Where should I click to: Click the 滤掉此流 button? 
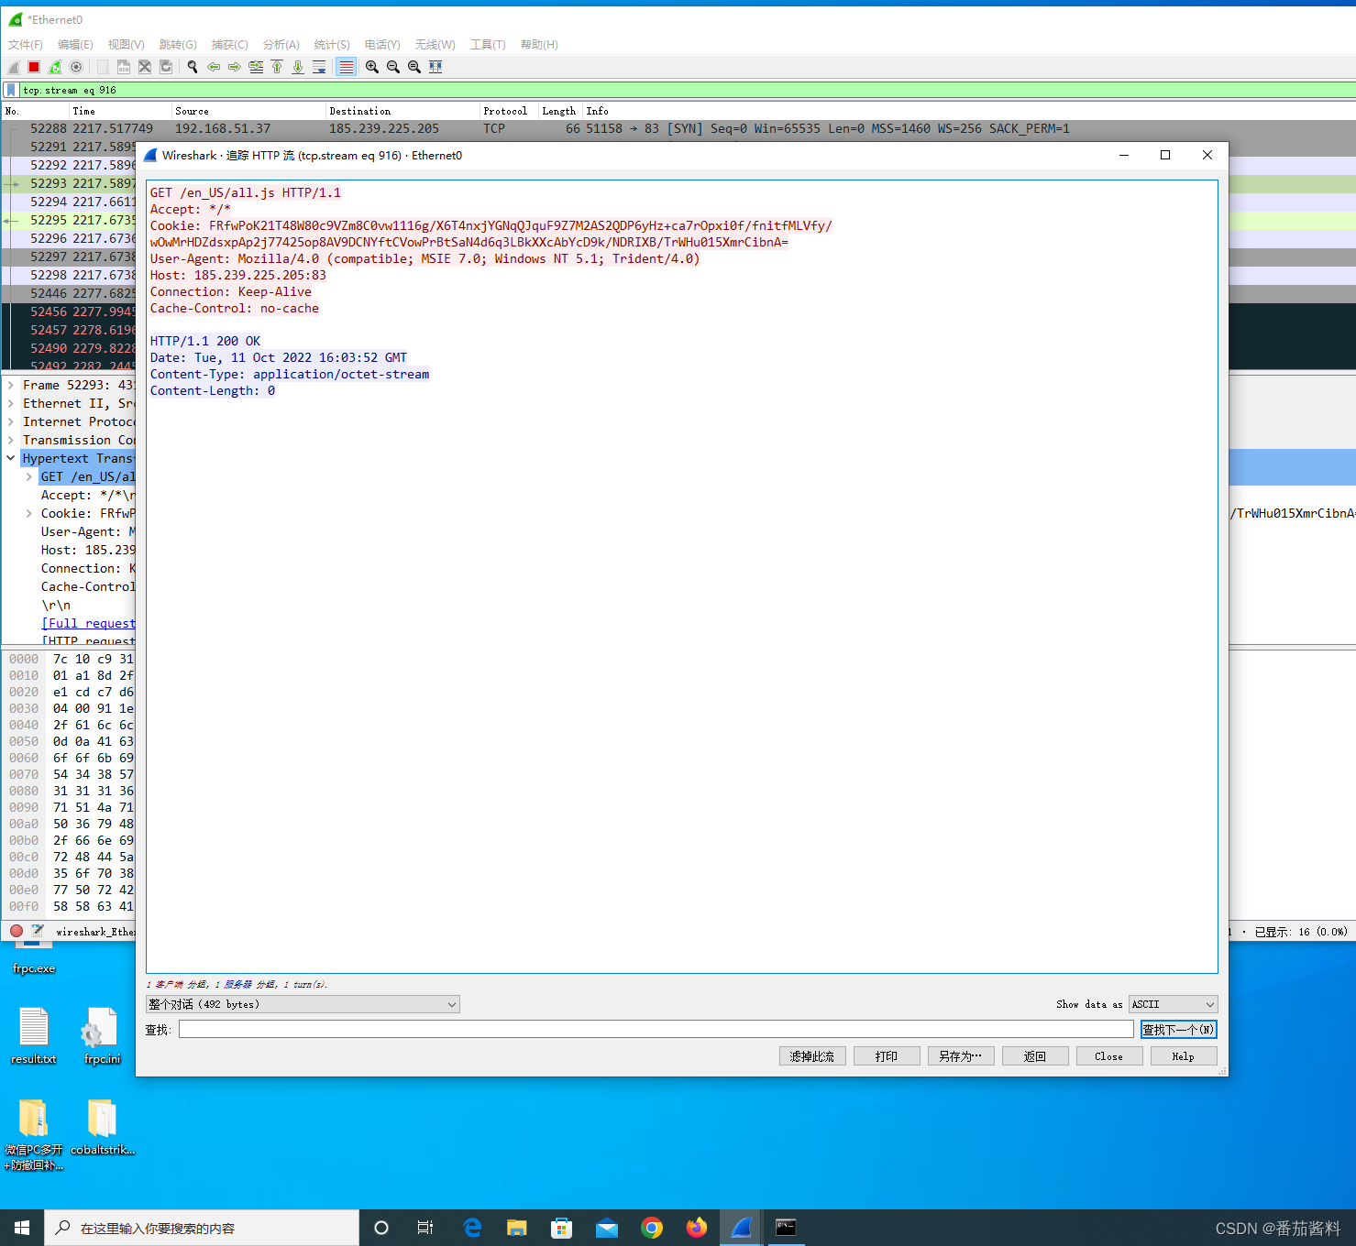click(812, 1056)
